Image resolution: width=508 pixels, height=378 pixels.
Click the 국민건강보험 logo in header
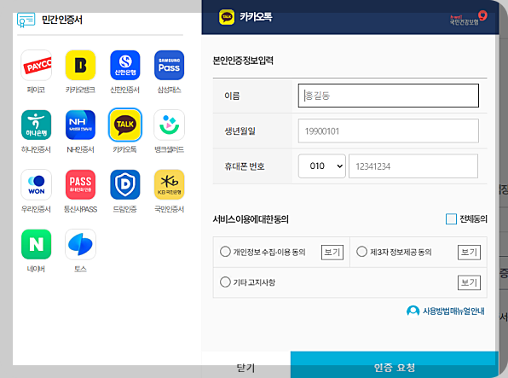tap(468, 18)
